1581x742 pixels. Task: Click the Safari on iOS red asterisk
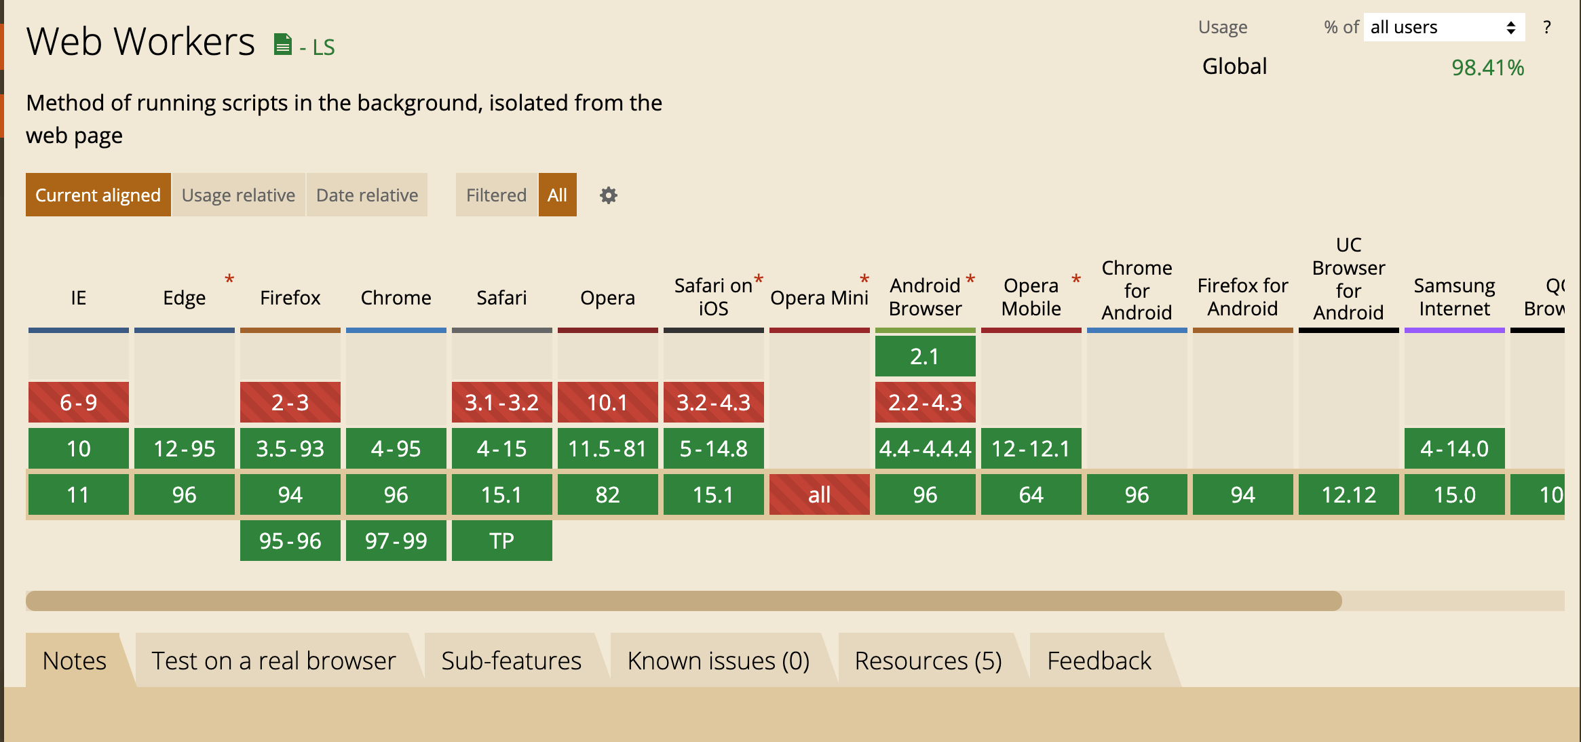click(x=759, y=279)
